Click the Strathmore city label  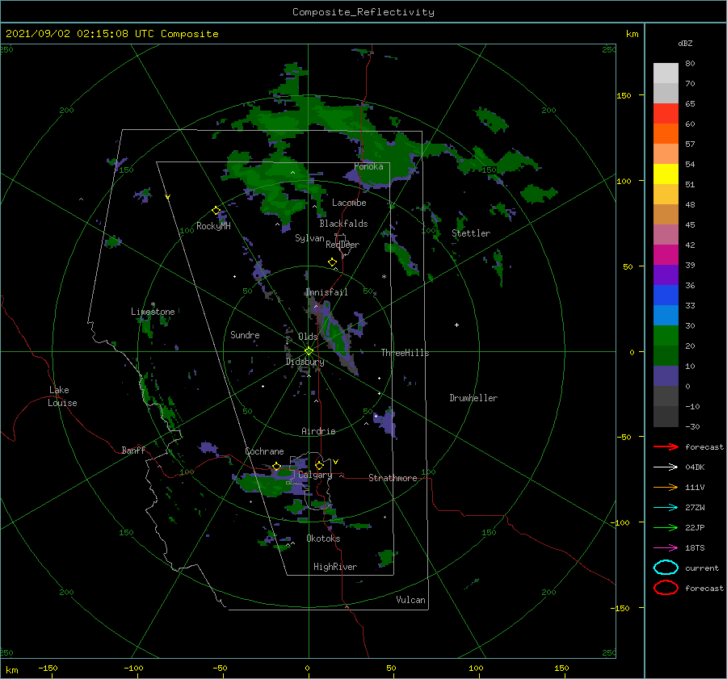393,478
